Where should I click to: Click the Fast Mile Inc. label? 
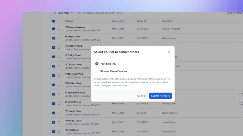point(108,64)
